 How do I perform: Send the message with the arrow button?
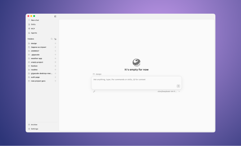(178, 86)
